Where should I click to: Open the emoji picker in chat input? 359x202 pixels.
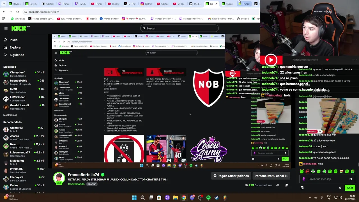tap(351, 179)
